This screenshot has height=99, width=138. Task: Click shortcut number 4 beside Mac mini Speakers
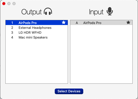point(12,38)
